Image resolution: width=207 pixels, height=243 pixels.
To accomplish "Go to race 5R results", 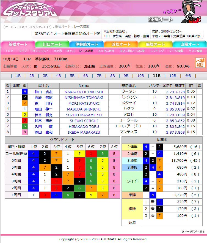I will click(72, 75).
